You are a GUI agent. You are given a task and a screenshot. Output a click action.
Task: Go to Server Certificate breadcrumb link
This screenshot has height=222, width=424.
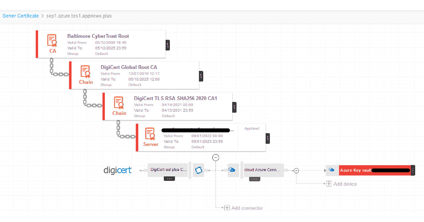pos(20,16)
